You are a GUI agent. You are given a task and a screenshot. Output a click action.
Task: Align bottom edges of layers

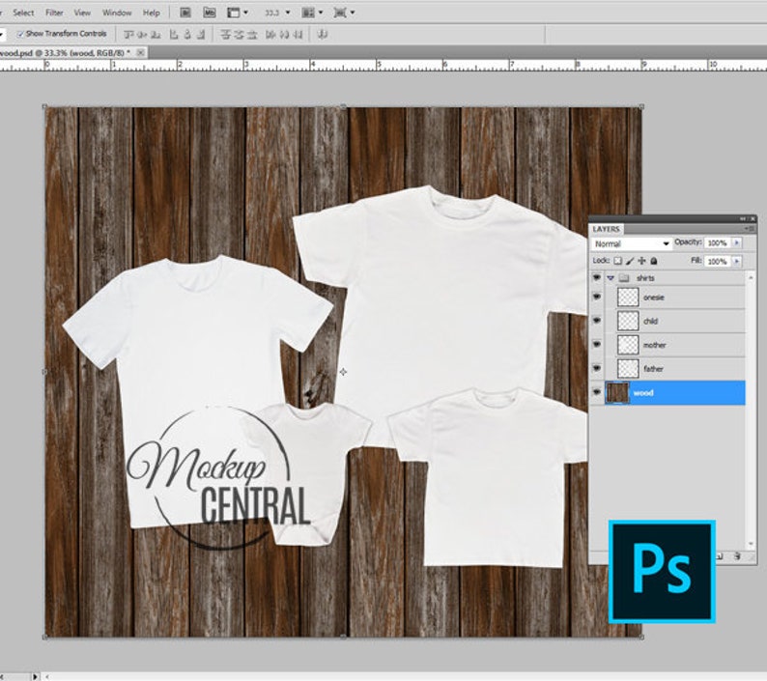click(156, 34)
